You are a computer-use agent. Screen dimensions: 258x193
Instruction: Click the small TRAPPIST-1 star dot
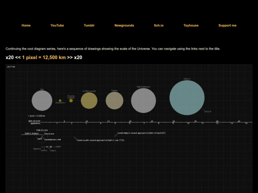point(60,101)
